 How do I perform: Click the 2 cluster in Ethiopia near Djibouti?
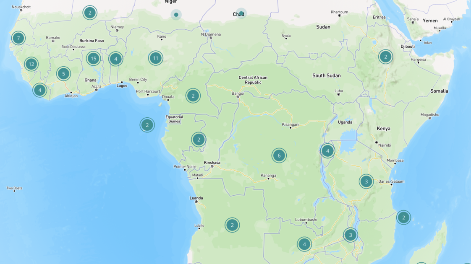385,57
